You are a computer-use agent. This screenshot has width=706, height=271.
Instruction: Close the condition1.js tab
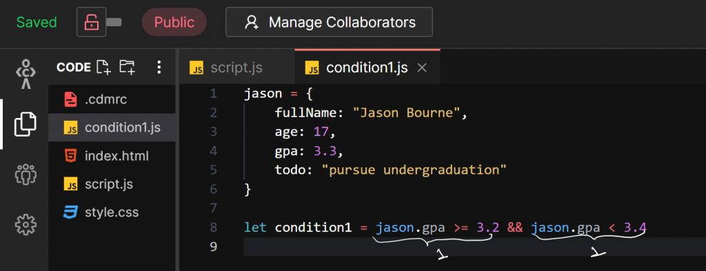(x=422, y=68)
